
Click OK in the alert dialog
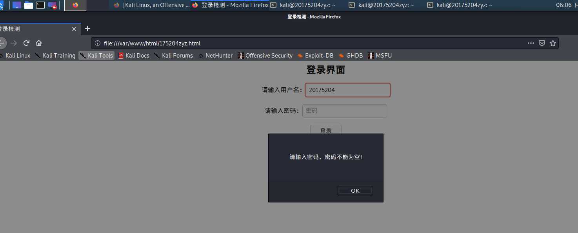(x=355, y=191)
